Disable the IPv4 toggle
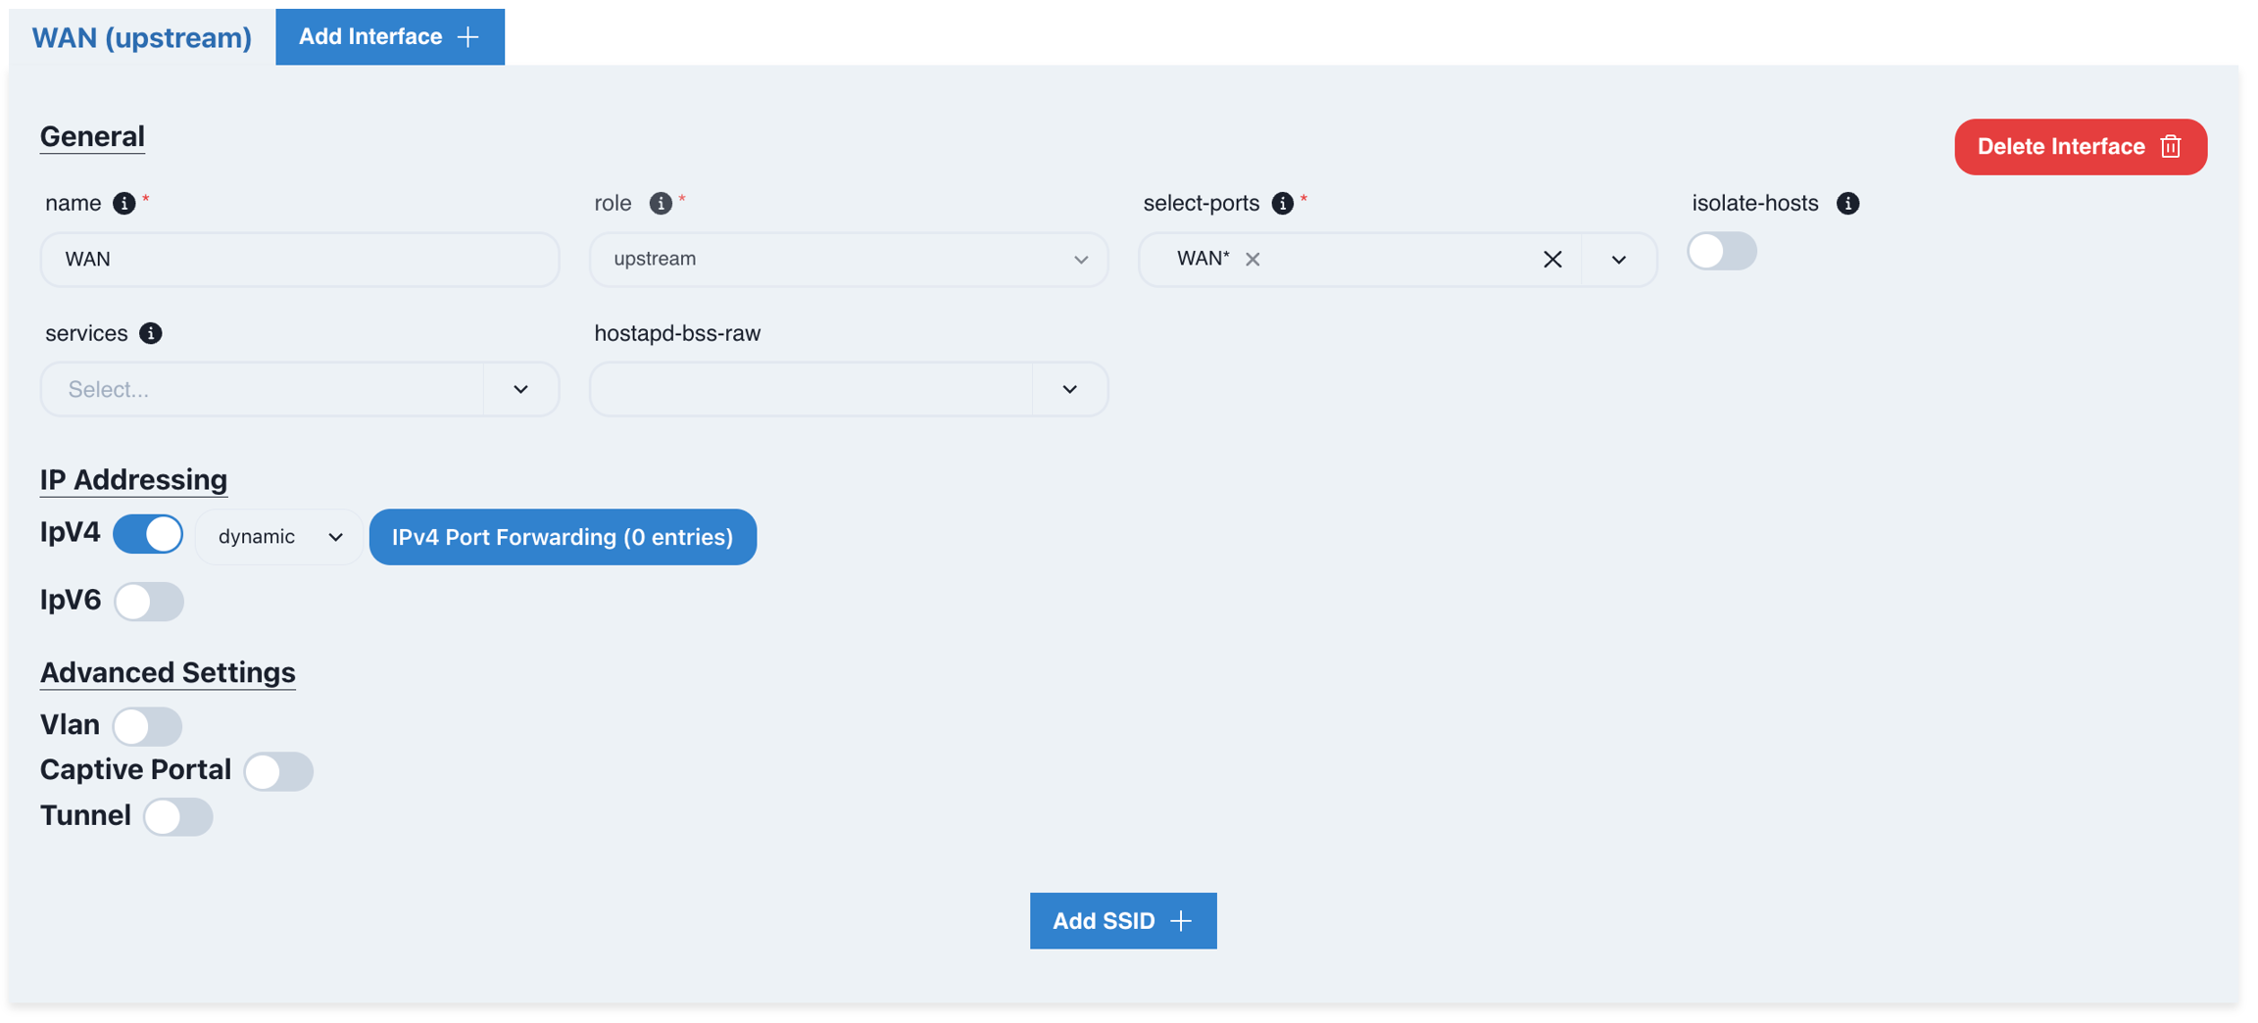2258x1023 pixels. (x=148, y=535)
